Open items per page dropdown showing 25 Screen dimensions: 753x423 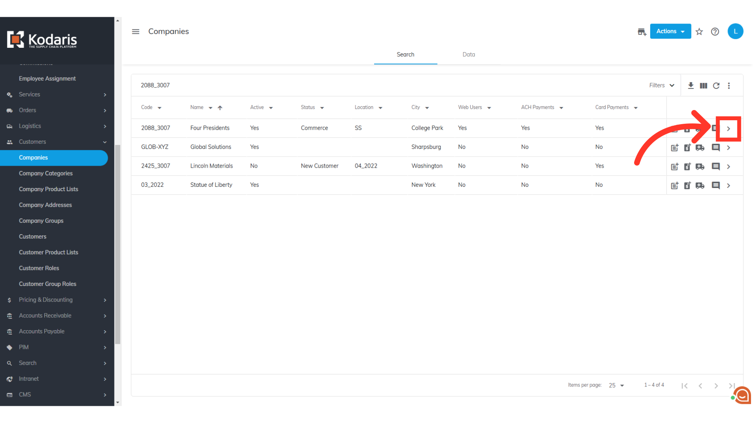(x=616, y=385)
